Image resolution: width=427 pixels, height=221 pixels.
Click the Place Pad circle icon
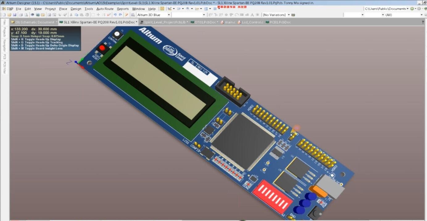click(226, 15)
